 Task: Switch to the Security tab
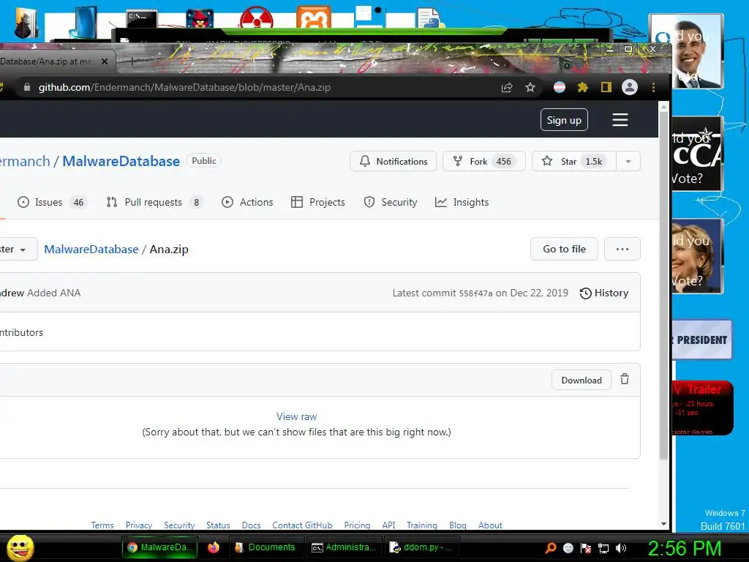pyautogui.click(x=391, y=202)
